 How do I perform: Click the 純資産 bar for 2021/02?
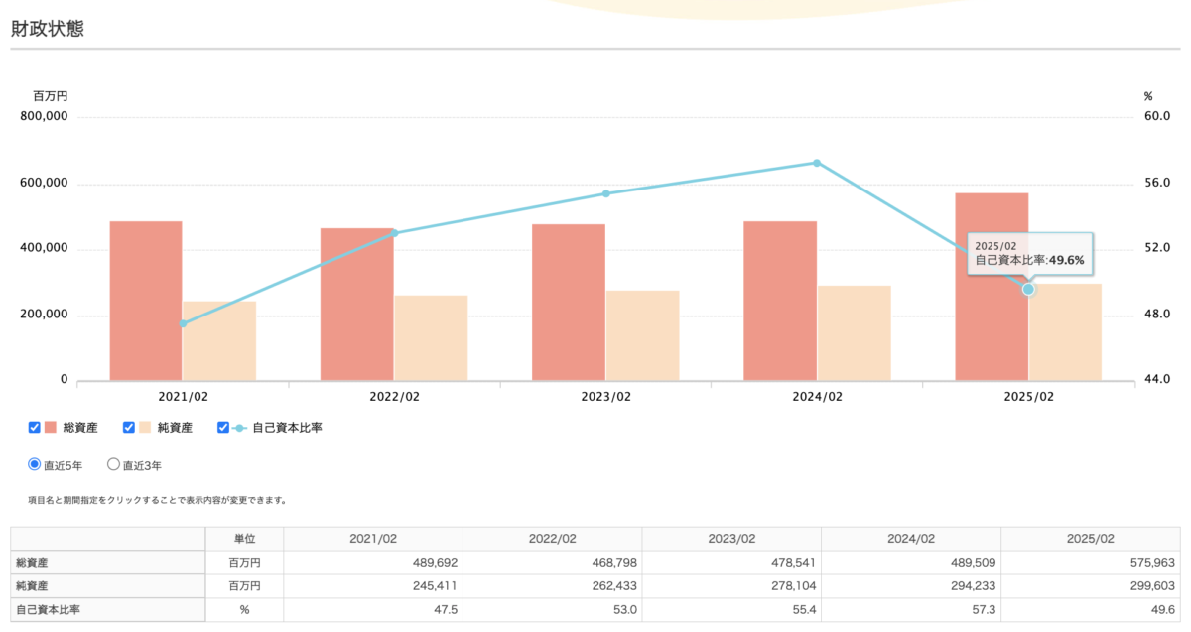(x=219, y=340)
